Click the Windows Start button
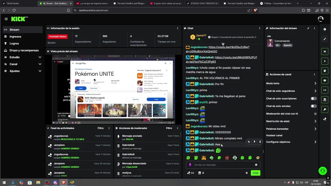The image size is (331, 186). click(4, 183)
